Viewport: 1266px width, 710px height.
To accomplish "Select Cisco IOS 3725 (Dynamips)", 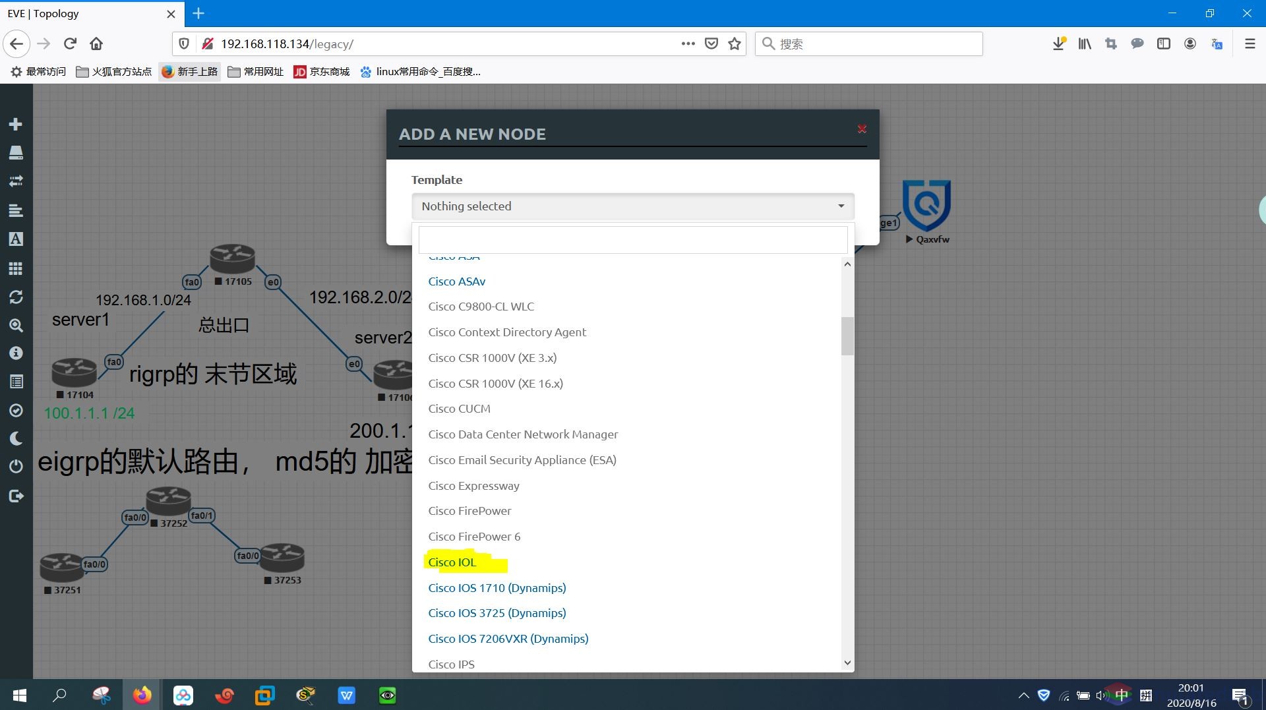I will 497,613.
